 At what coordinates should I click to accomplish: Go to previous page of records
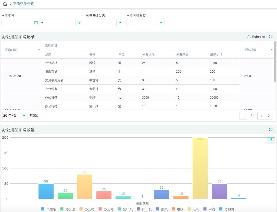pyautogui.click(x=261, y=116)
